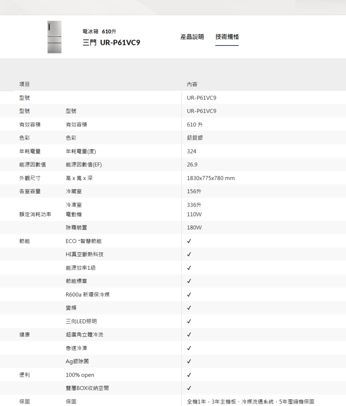Click the 110W motor power value

click(x=194, y=214)
